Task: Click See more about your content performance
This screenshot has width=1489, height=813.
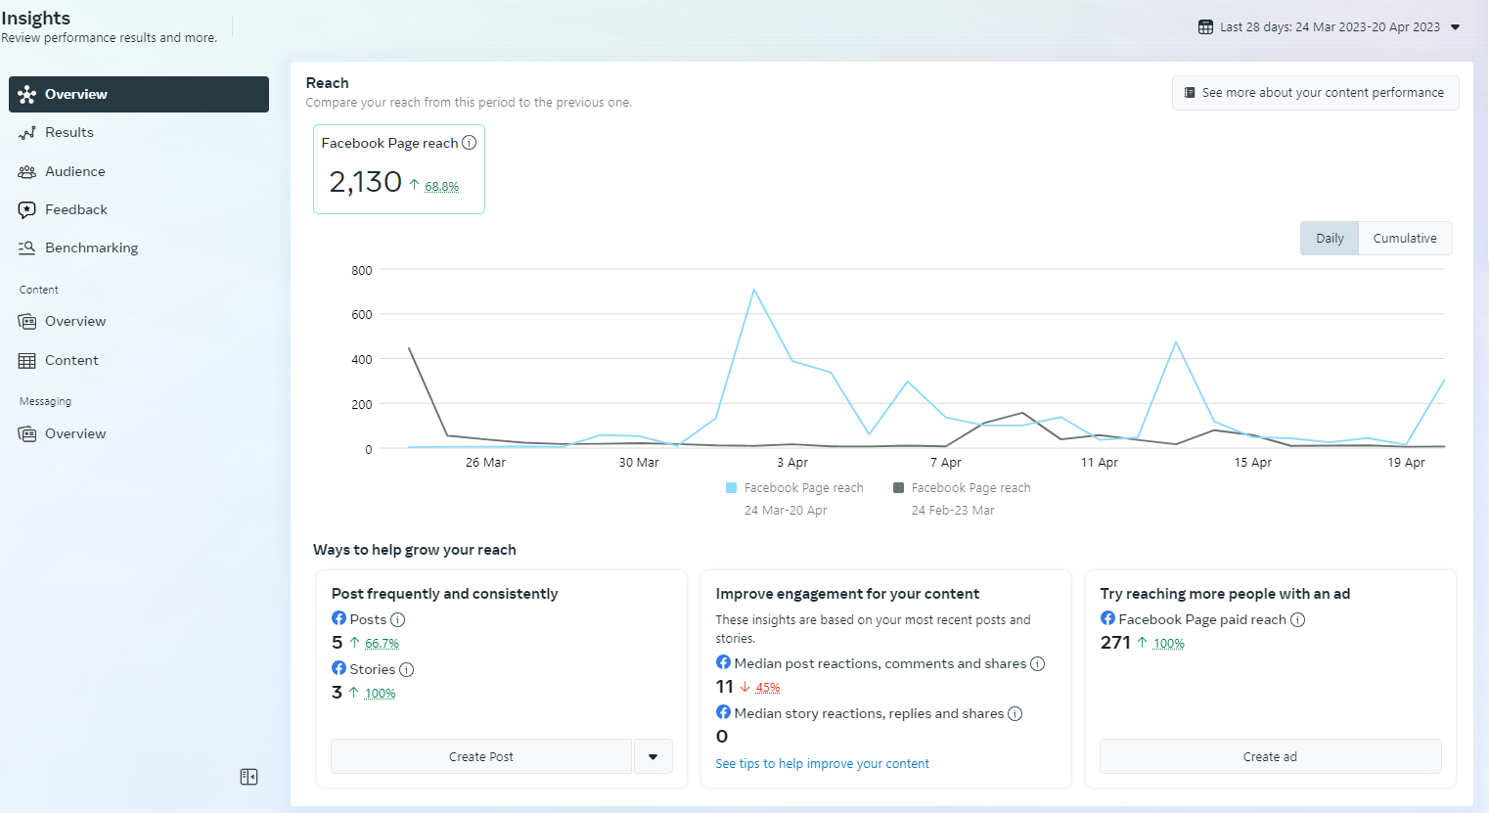Action: 1315,93
